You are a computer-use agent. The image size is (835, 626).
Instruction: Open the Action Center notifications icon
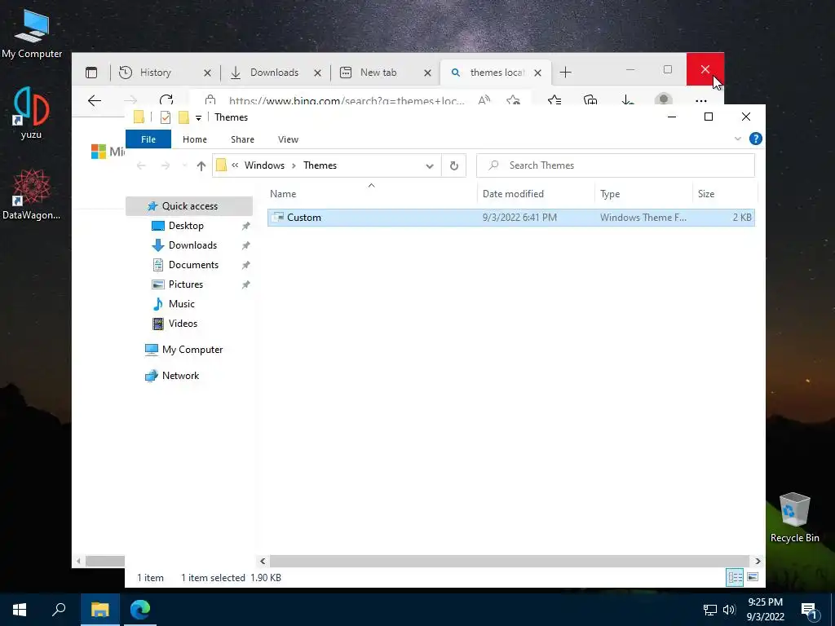point(809,610)
